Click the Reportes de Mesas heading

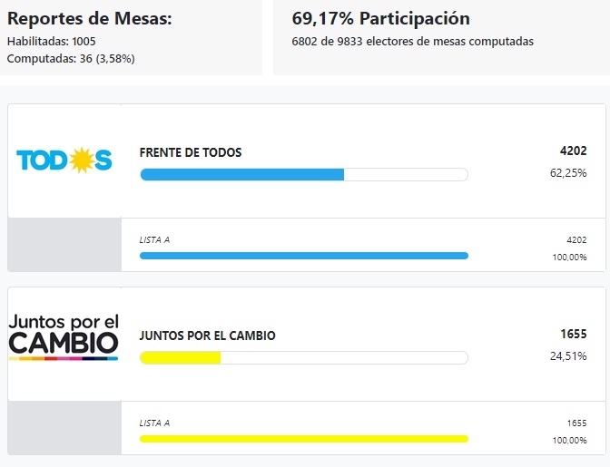click(89, 18)
